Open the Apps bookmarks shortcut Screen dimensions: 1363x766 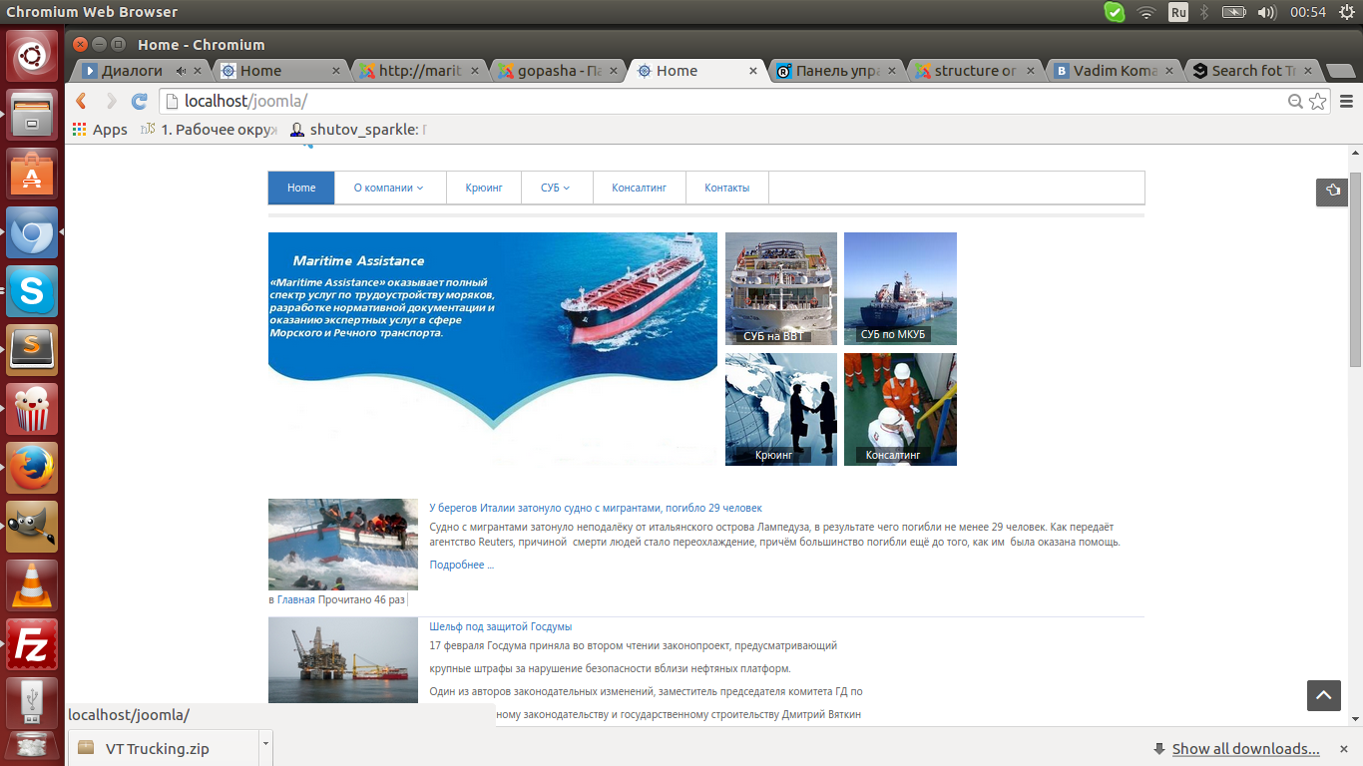tap(100, 130)
